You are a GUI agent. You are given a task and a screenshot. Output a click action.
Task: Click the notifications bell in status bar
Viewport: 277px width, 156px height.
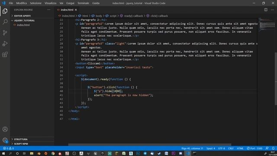(273, 148)
